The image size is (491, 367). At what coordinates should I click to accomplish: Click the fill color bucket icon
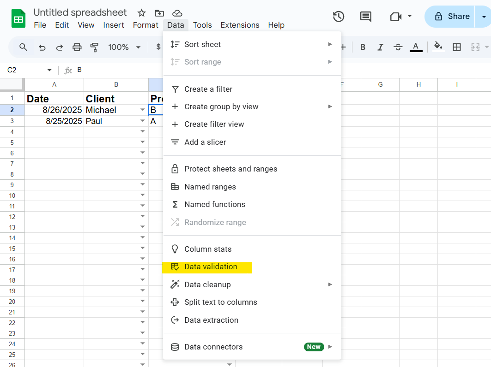coord(438,46)
